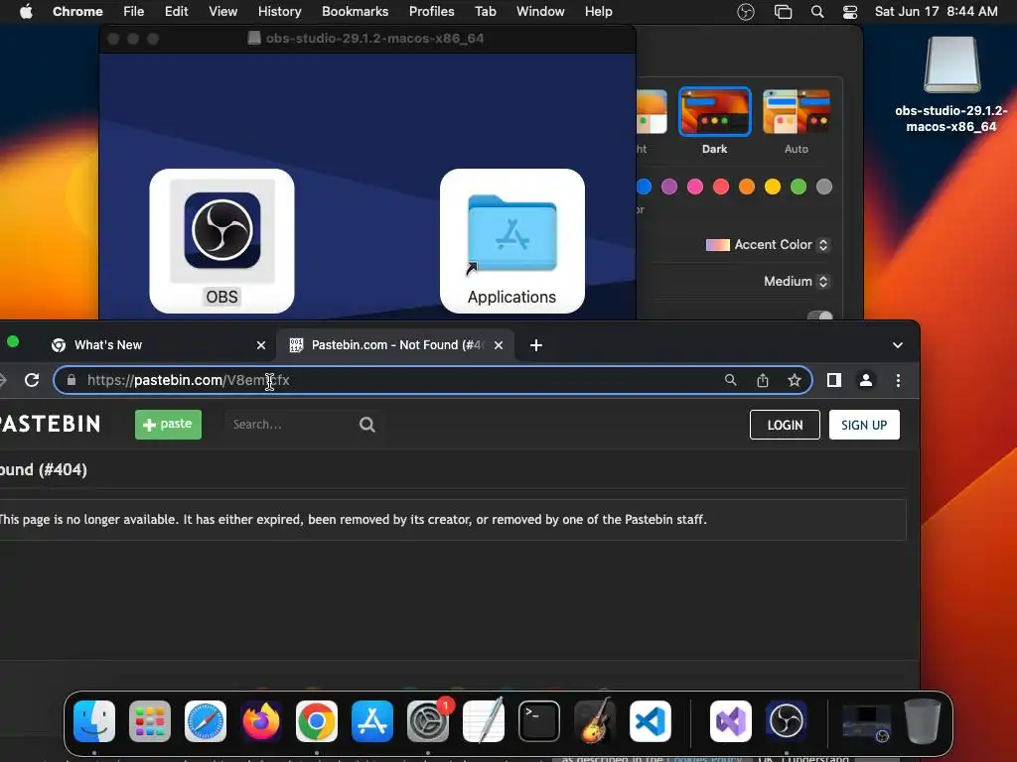Screen dimensions: 1017x762
Task: Close the What's New tab
Action: click(x=261, y=345)
